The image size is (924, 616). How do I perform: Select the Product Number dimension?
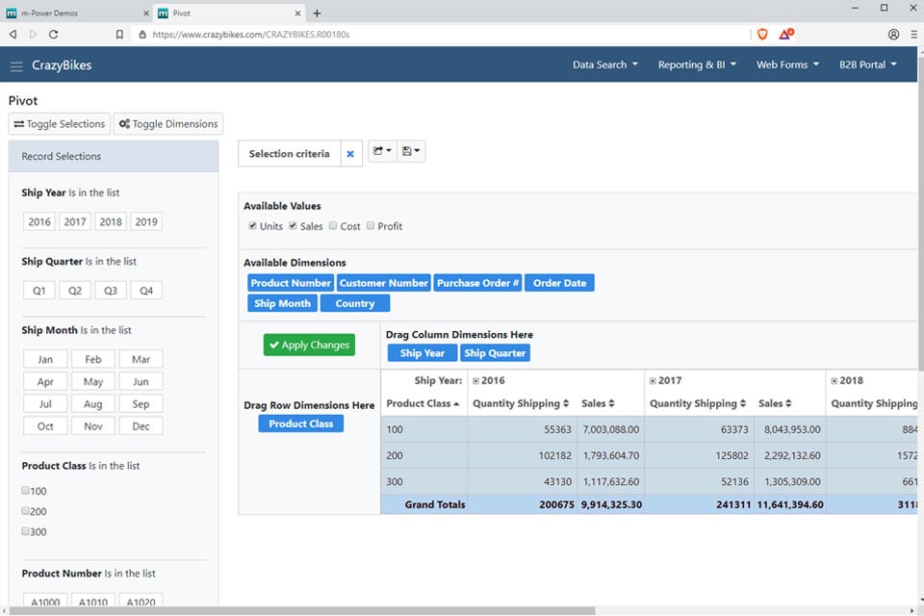291,283
